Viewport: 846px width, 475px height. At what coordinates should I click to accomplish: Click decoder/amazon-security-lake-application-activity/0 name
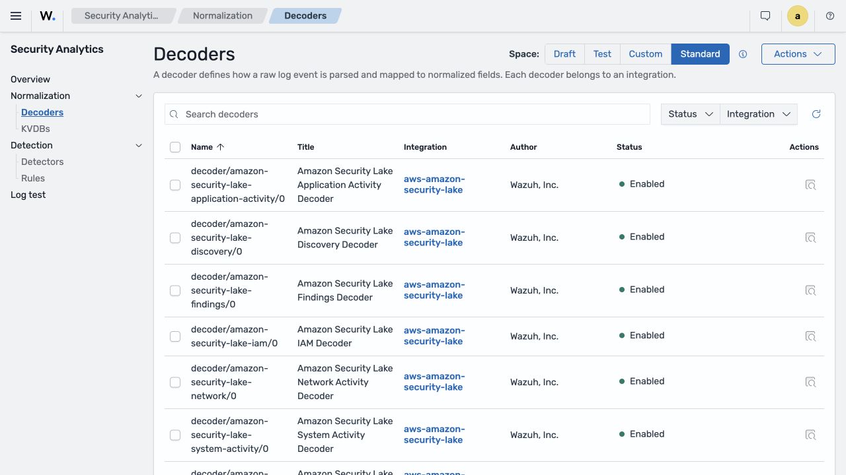pyautogui.click(x=238, y=185)
